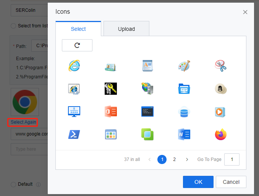The image size is (259, 196).
Task: Focus the SERColin name field
Action: 29,10
